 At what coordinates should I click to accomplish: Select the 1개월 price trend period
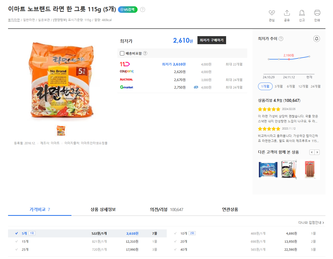(x=265, y=86)
